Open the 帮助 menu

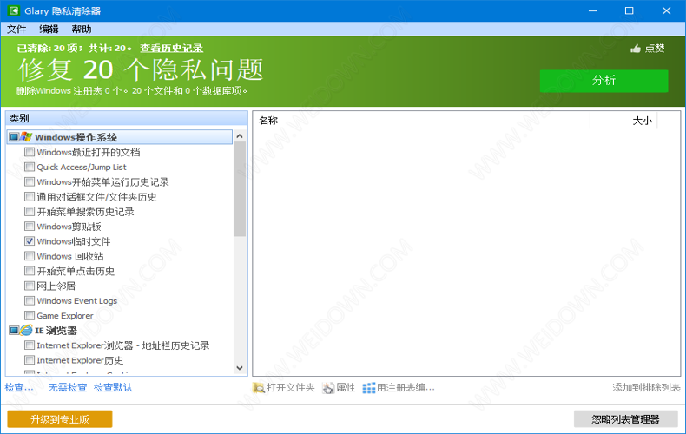[x=82, y=29]
